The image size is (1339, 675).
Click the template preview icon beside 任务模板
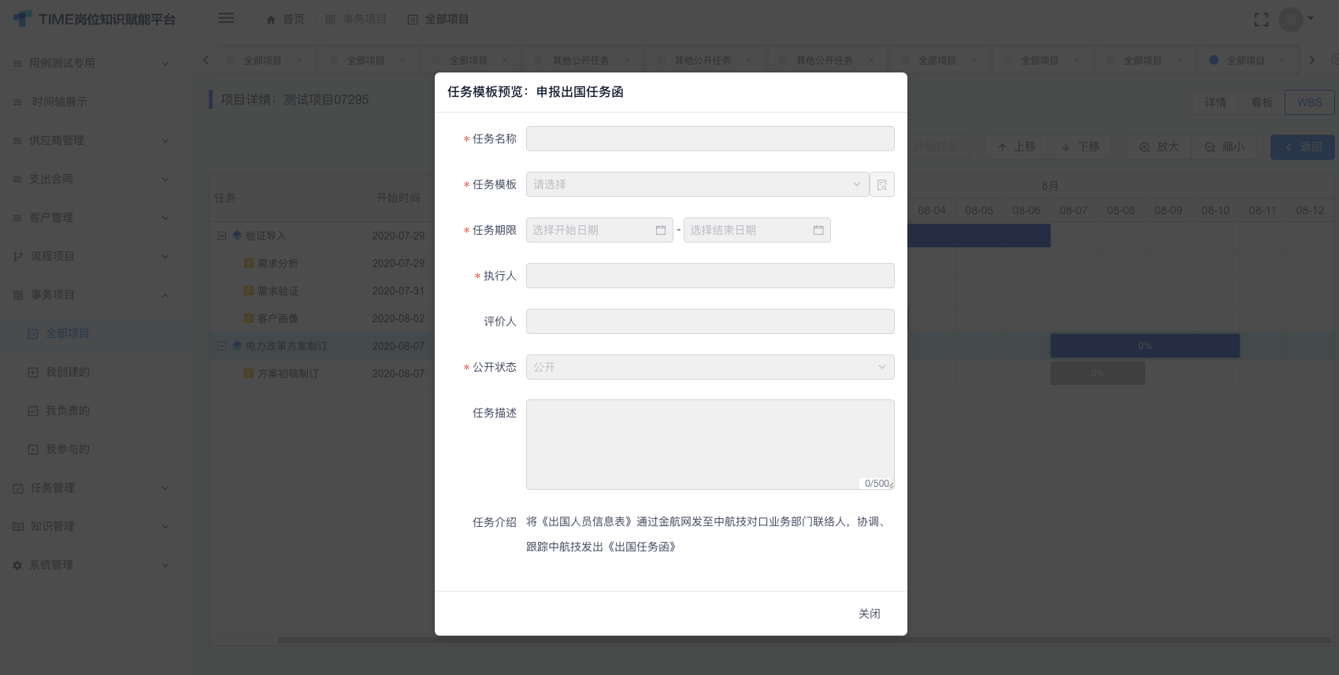(882, 184)
